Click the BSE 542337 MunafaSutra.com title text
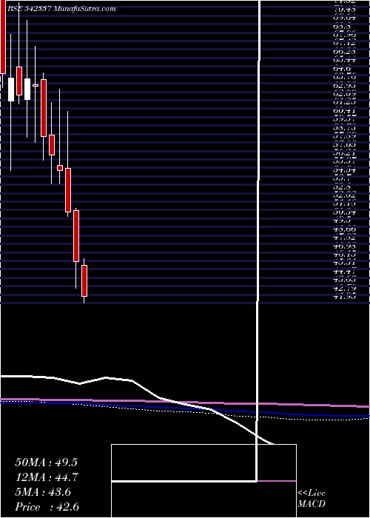Image resolution: width=370 pixels, height=518 pixels. coord(61,9)
